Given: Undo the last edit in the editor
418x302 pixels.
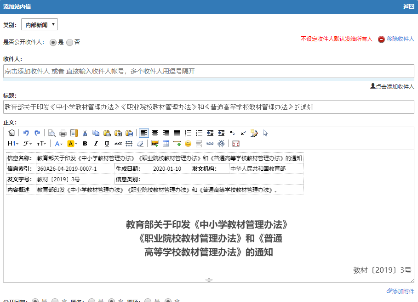Looking at the screenshot, I should tap(26, 133).
